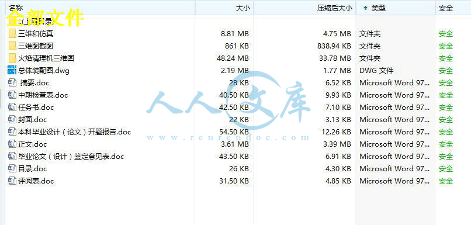Viewport: 471px width, 225px height.
Task: Select the file 评阅表.doc
Action: tap(36, 181)
